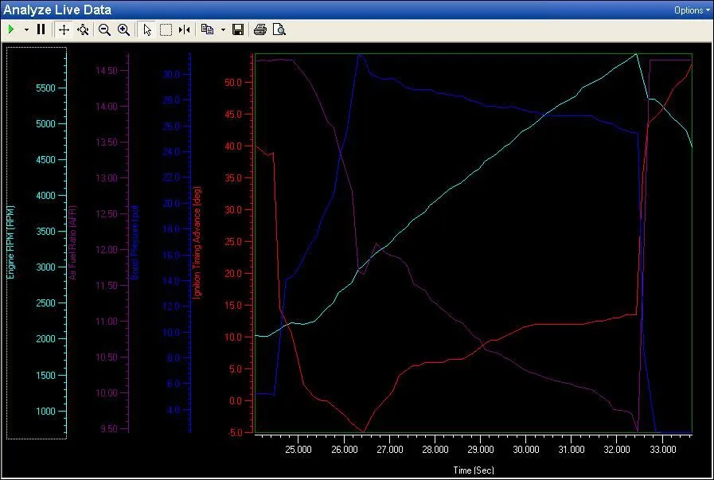Expand the dropdown arrow next to copy
Image resolution: width=714 pixels, height=480 pixels.
point(223,29)
